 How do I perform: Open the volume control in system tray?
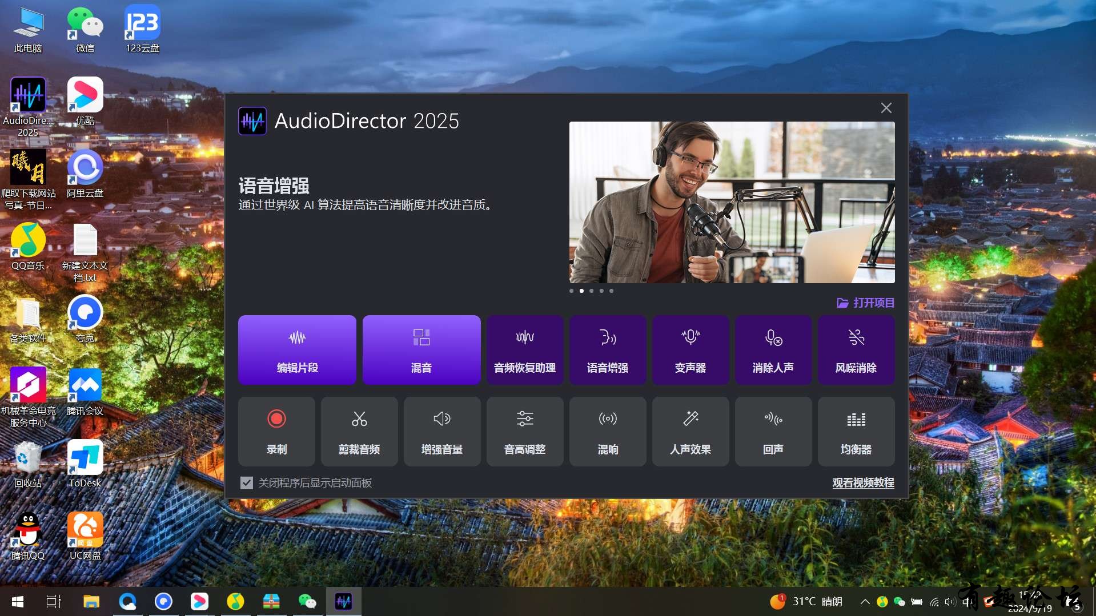coord(950,602)
